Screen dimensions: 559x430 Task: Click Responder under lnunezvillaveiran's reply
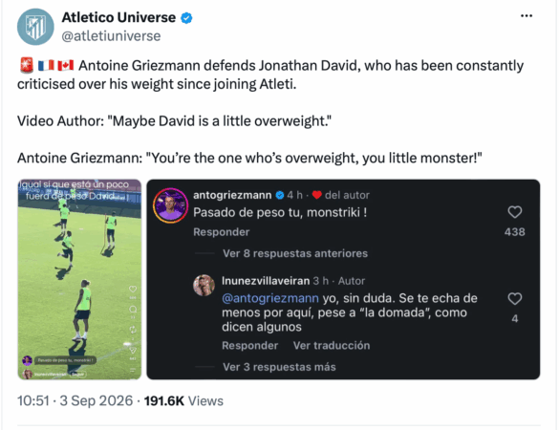[x=250, y=346]
